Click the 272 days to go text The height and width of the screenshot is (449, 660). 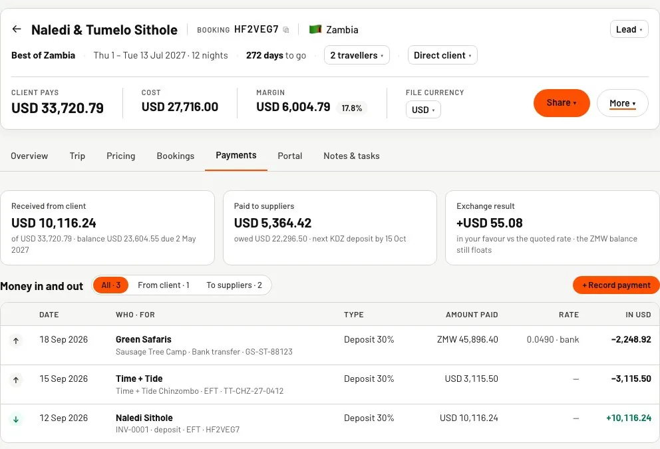[276, 55]
